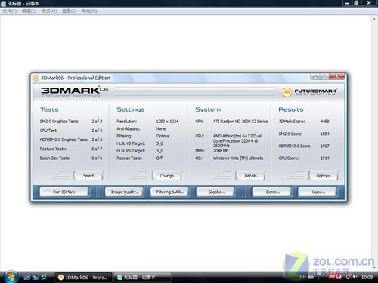This screenshot has width=378, height=283.
Task: Click the Graphs... button
Action: [215, 192]
